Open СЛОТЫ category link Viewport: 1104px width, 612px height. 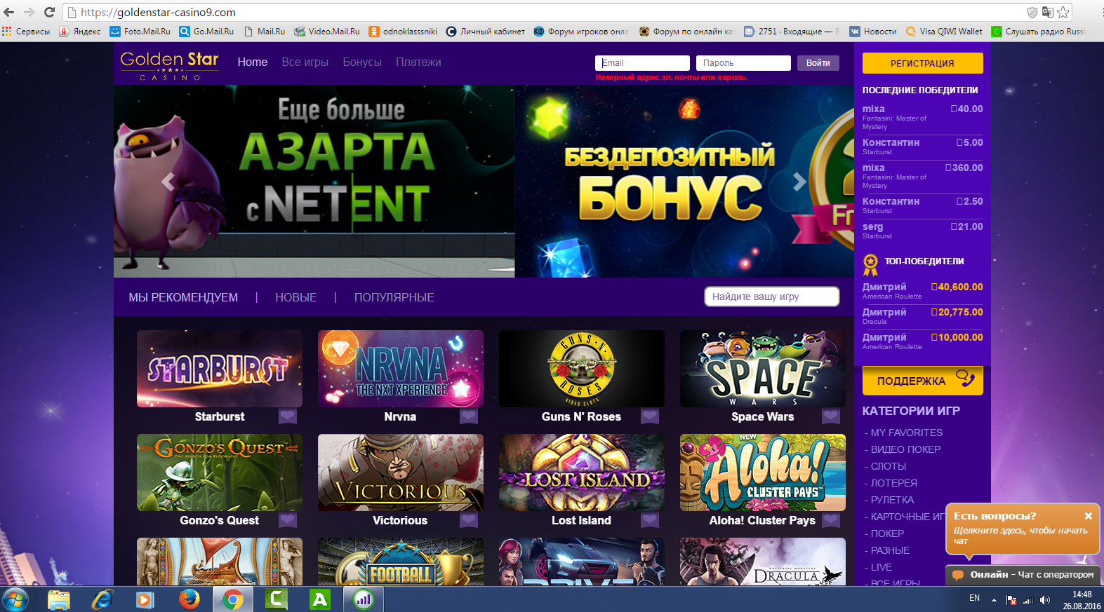click(889, 466)
